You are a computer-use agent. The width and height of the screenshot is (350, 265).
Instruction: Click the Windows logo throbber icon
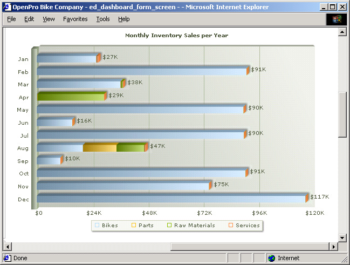coord(337,19)
